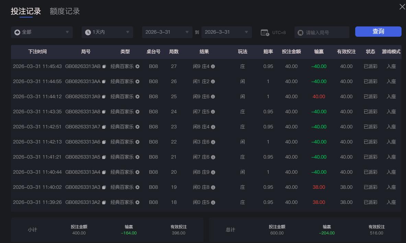This screenshot has width=406, height=243.
Task: Click the game type icon in 全部 filter
Action: (17, 32)
